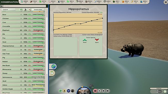This screenshot has width=168, height=94.
Task: Select the Boar row
Action: pyautogui.click(x=23, y=15)
